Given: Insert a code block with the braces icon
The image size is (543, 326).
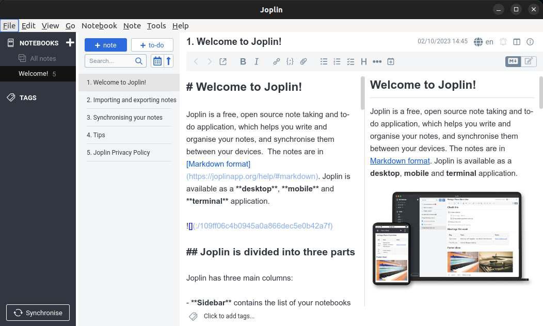Looking at the screenshot, I should pyautogui.click(x=290, y=61).
